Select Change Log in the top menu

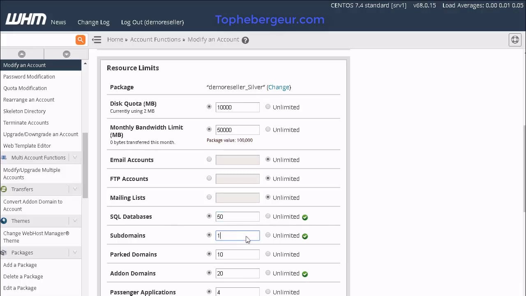pyautogui.click(x=93, y=22)
